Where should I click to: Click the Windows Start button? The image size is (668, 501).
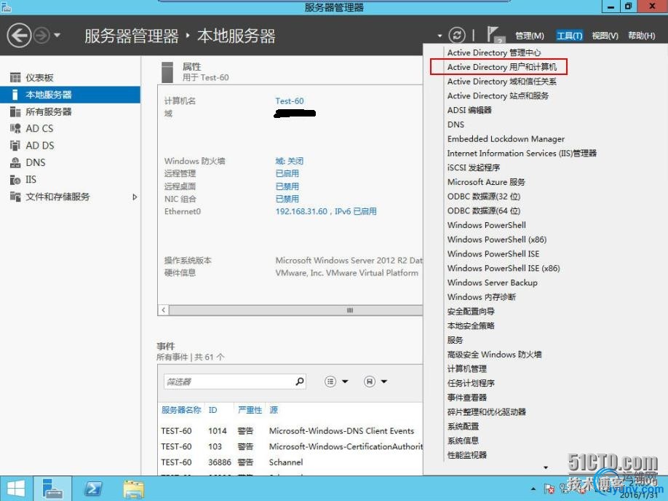click(x=16, y=489)
